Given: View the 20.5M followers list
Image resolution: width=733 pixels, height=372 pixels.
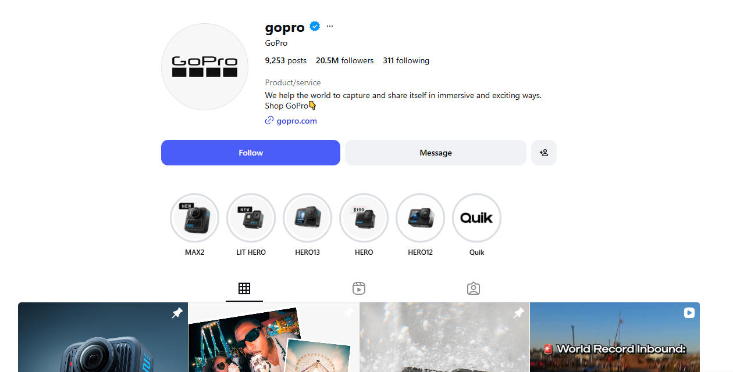Looking at the screenshot, I should click(345, 60).
